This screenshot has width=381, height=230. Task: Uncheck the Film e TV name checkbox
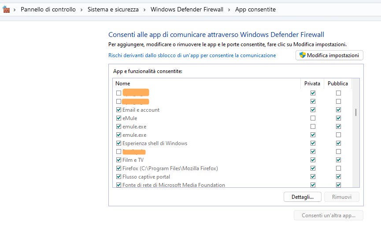[118, 160]
